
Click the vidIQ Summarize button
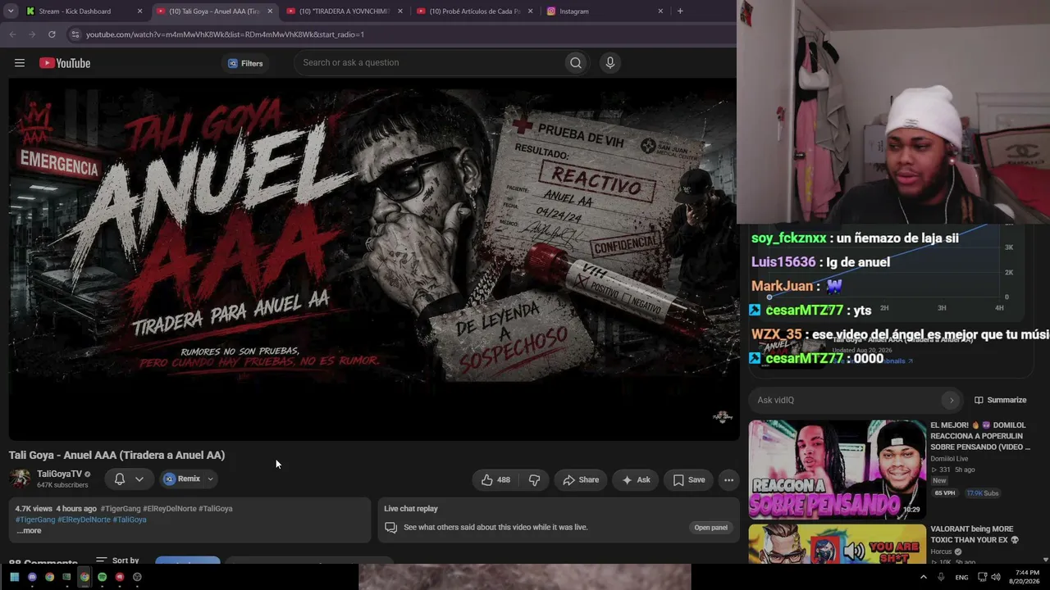1001,400
